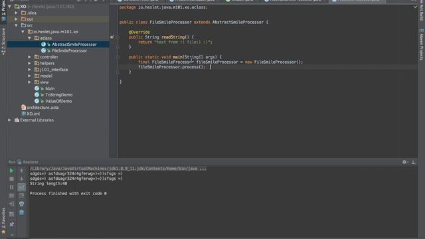Screen dimensions: 425x239
Task: Expand the out folder
Action: (16, 19)
